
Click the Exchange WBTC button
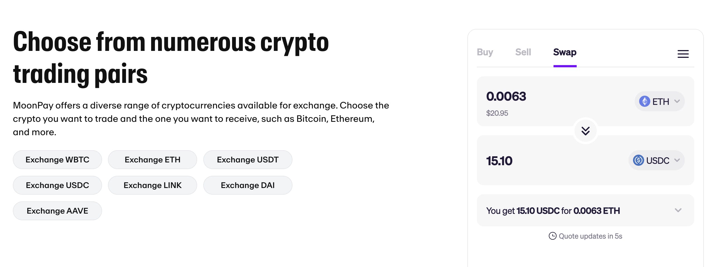(57, 160)
